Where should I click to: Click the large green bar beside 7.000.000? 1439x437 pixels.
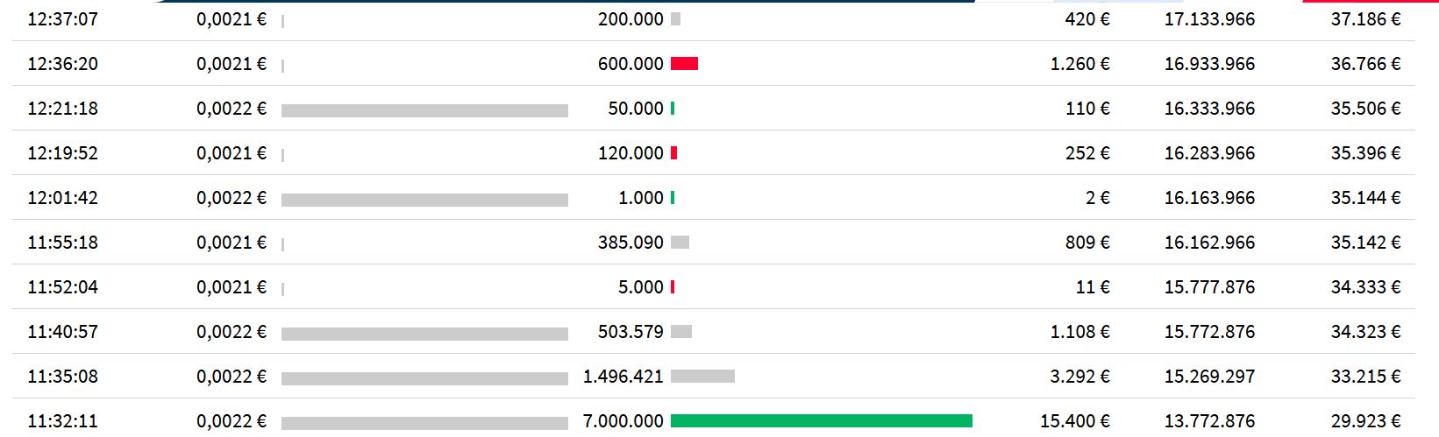[821, 421]
